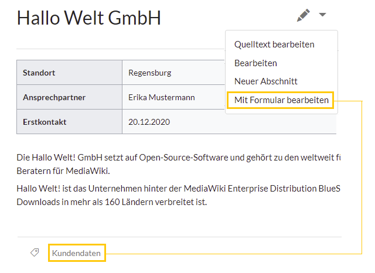Click the Erstkontakt header cell
This screenshot has width=375, height=273.
pos(69,122)
